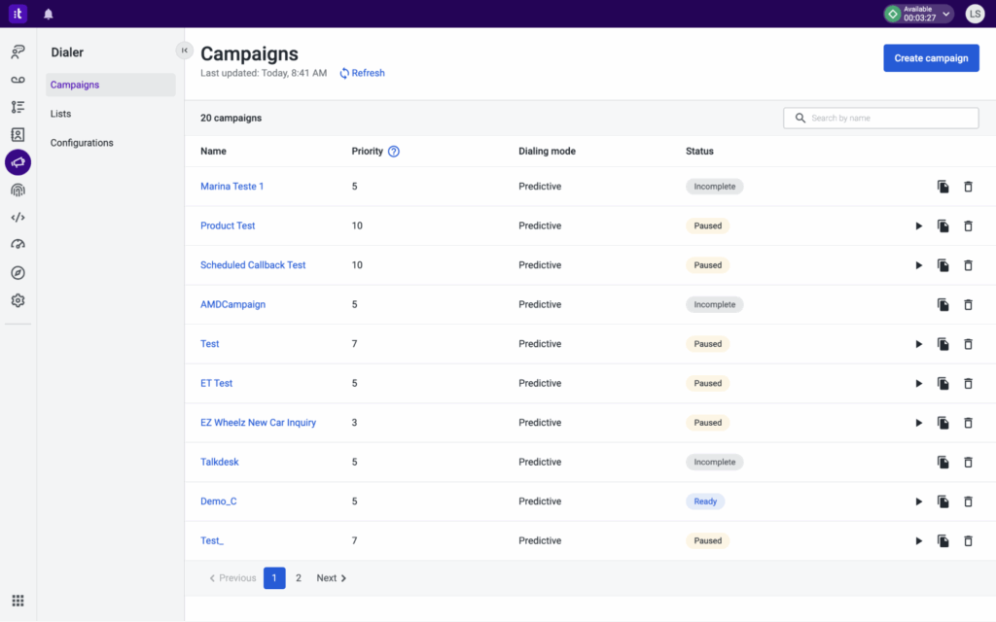Start the Demo_C campaign
The width and height of the screenshot is (996, 622).
coord(918,501)
